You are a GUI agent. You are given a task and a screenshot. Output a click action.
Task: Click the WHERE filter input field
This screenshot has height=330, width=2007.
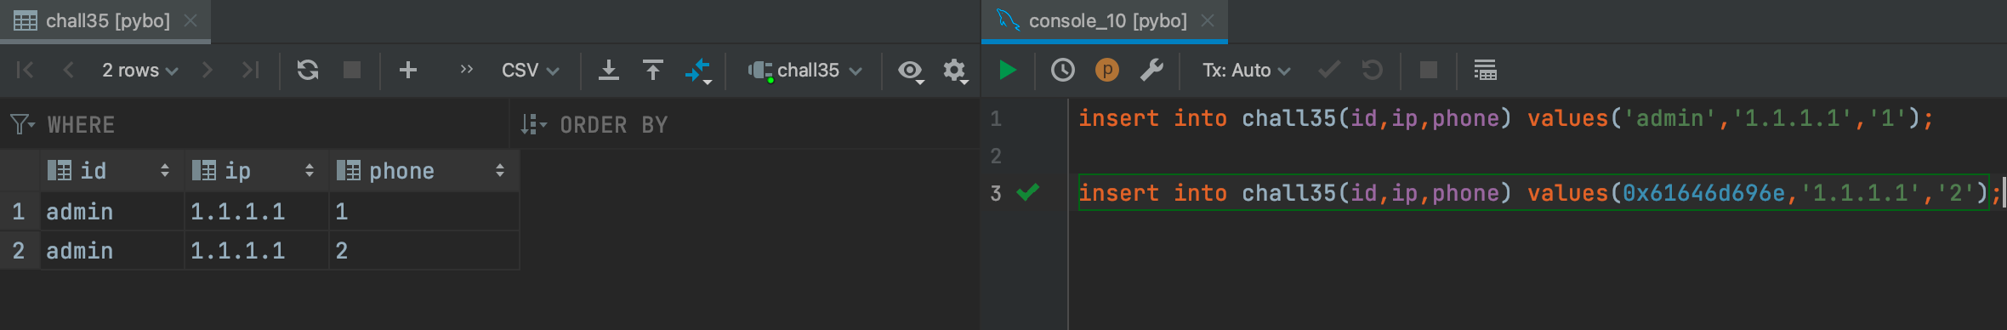click(276, 125)
